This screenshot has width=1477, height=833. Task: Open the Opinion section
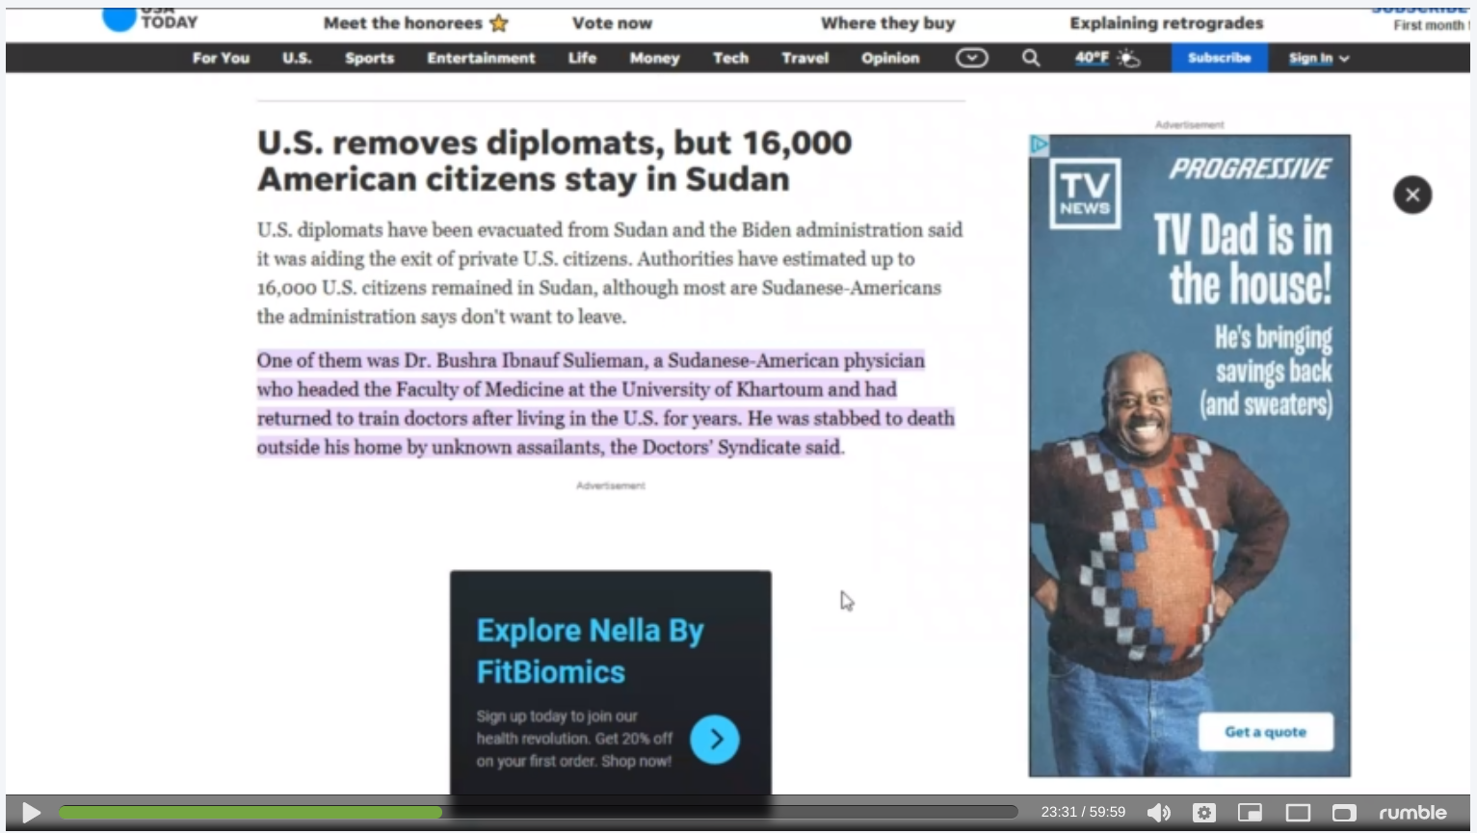[x=890, y=58]
